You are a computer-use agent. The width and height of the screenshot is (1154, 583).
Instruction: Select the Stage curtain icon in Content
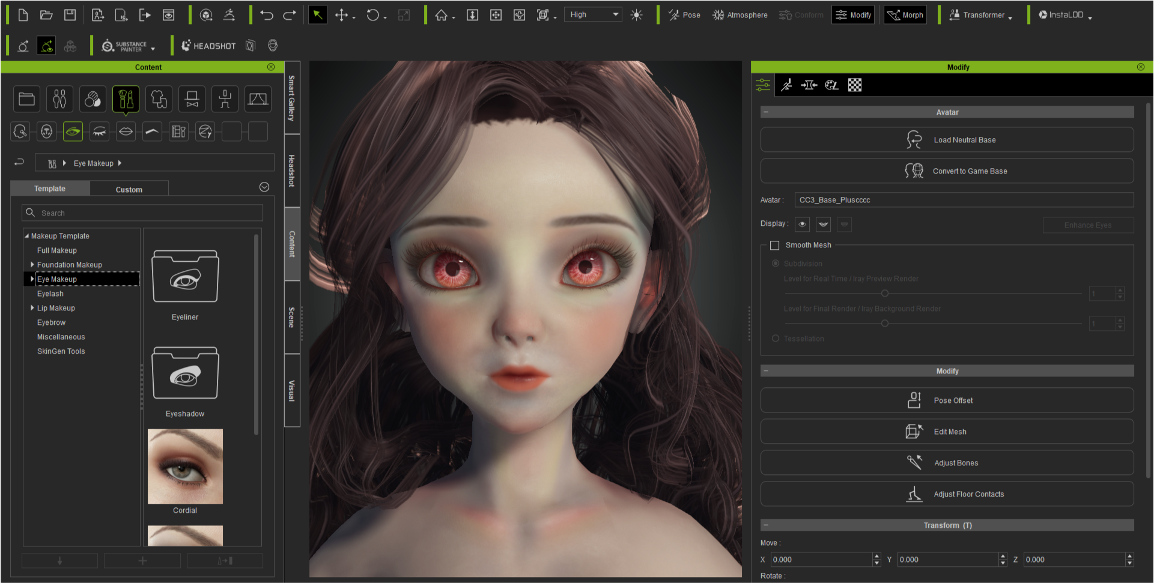[258, 99]
